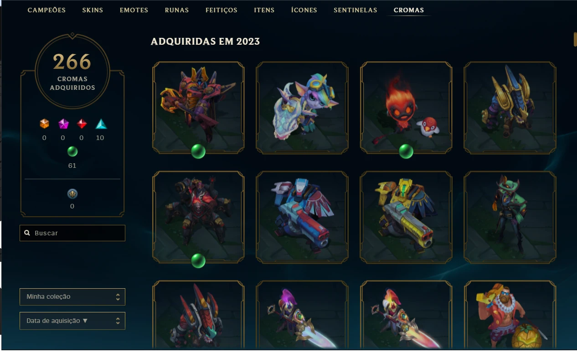Viewport: 577px width, 353px height.
Task: Select the blue robot gun chroma thumbnail
Action: [x=302, y=217]
